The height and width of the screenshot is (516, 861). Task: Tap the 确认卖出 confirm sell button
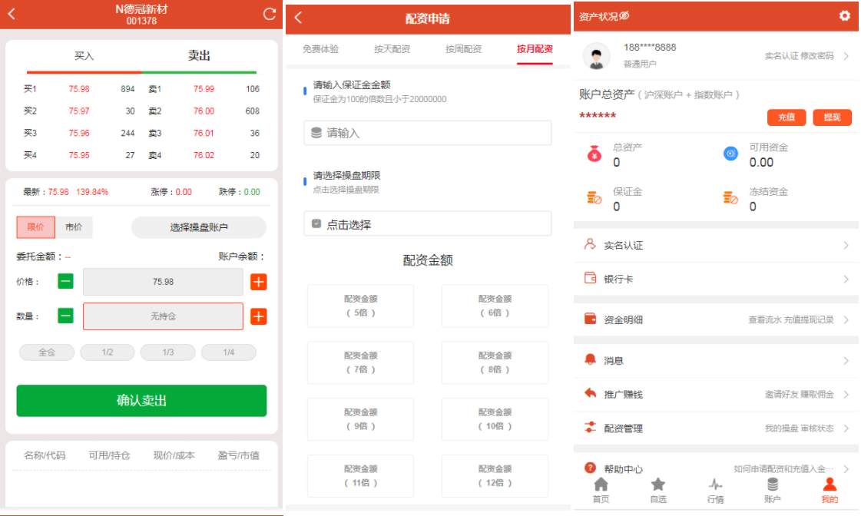coord(141,400)
